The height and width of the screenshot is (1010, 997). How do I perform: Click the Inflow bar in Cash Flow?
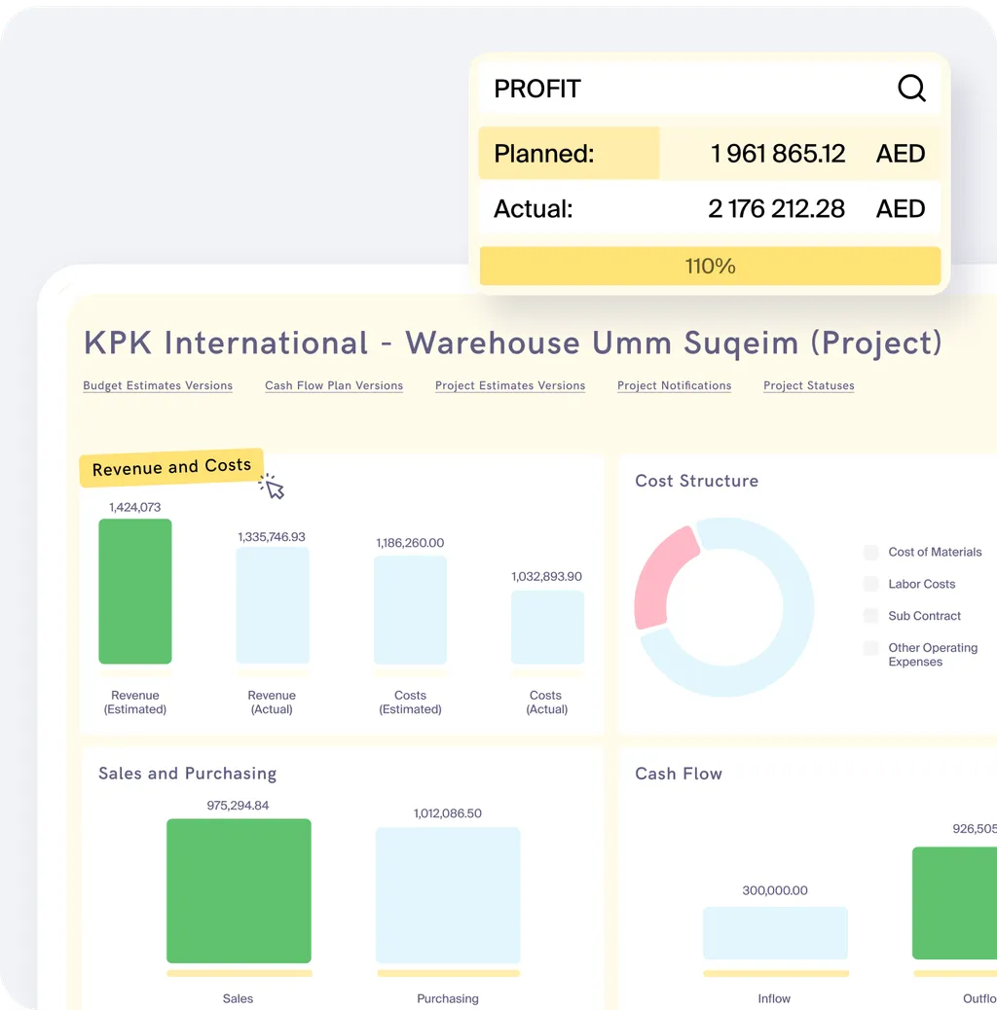(775, 933)
